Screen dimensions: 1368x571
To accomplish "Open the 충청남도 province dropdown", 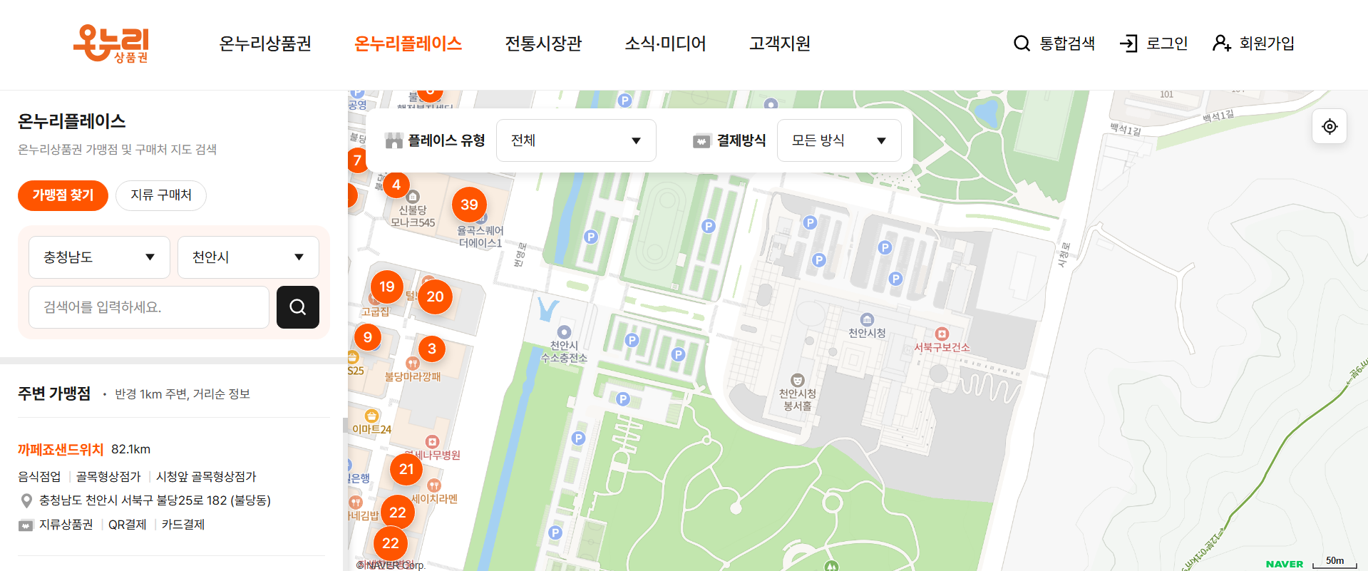I will (99, 257).
